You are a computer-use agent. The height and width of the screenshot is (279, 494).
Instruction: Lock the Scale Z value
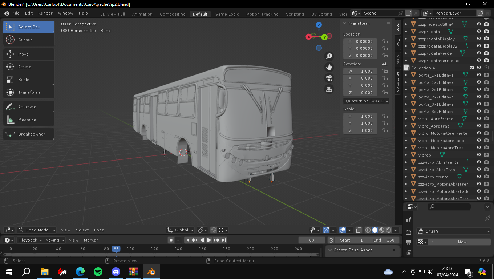[x=385, y=130]
